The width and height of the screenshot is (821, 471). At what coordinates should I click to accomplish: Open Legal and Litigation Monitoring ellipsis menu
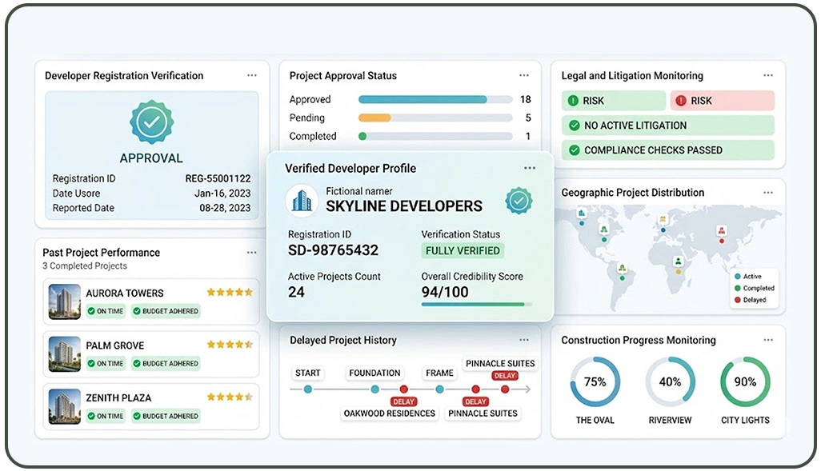click(x=768, y=75)
